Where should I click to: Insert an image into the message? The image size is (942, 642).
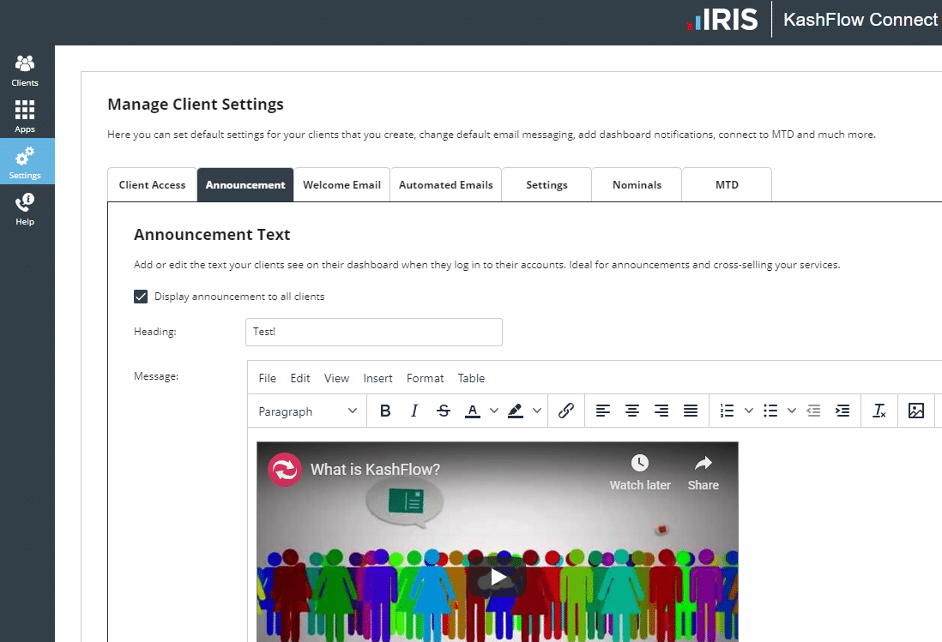(916, 411)
